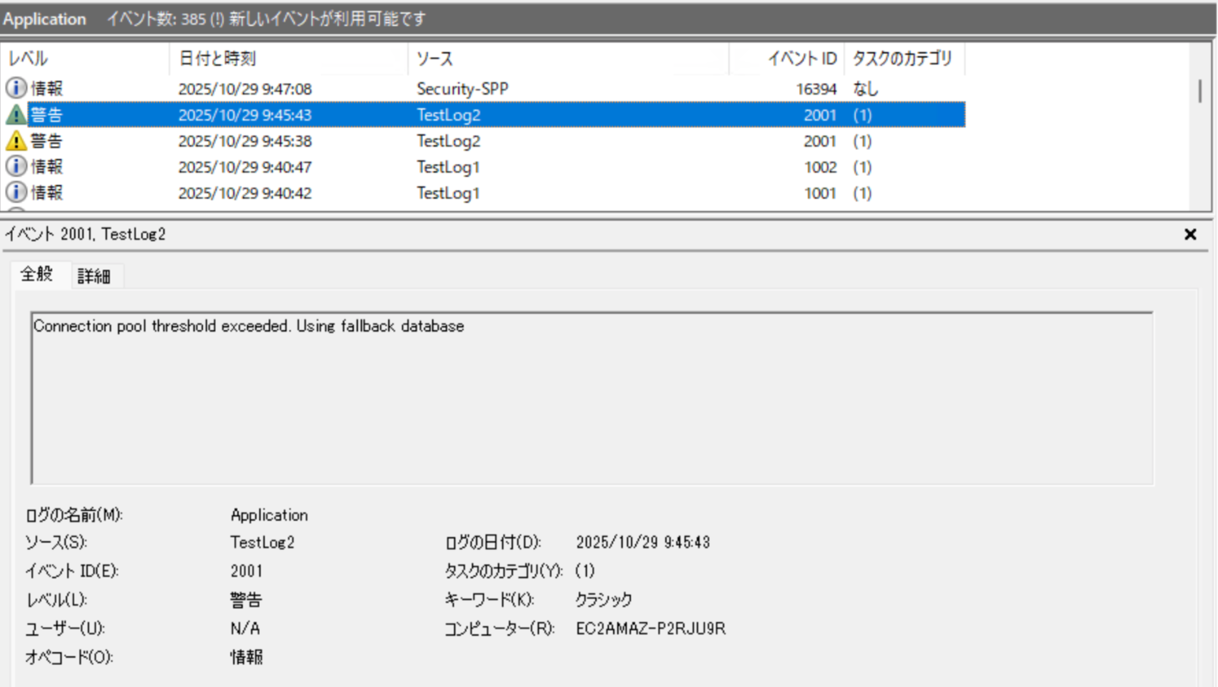
Task: Click warning icon on selected 9:45:43 row
Action: 15,114
